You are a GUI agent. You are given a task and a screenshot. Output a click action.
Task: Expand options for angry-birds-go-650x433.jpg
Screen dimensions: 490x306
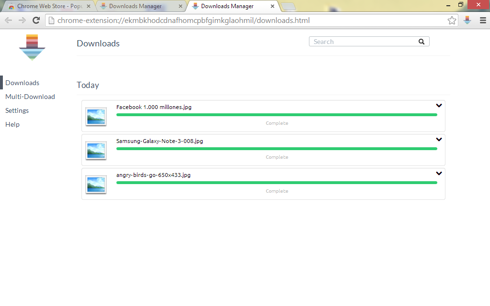pyautogui.click(x=439, y=174)
